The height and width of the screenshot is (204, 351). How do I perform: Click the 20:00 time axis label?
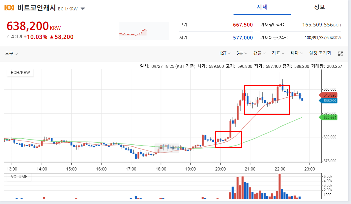(220, 169)
